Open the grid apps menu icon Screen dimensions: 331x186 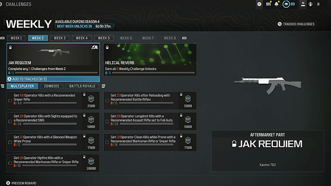pos(268,4)
